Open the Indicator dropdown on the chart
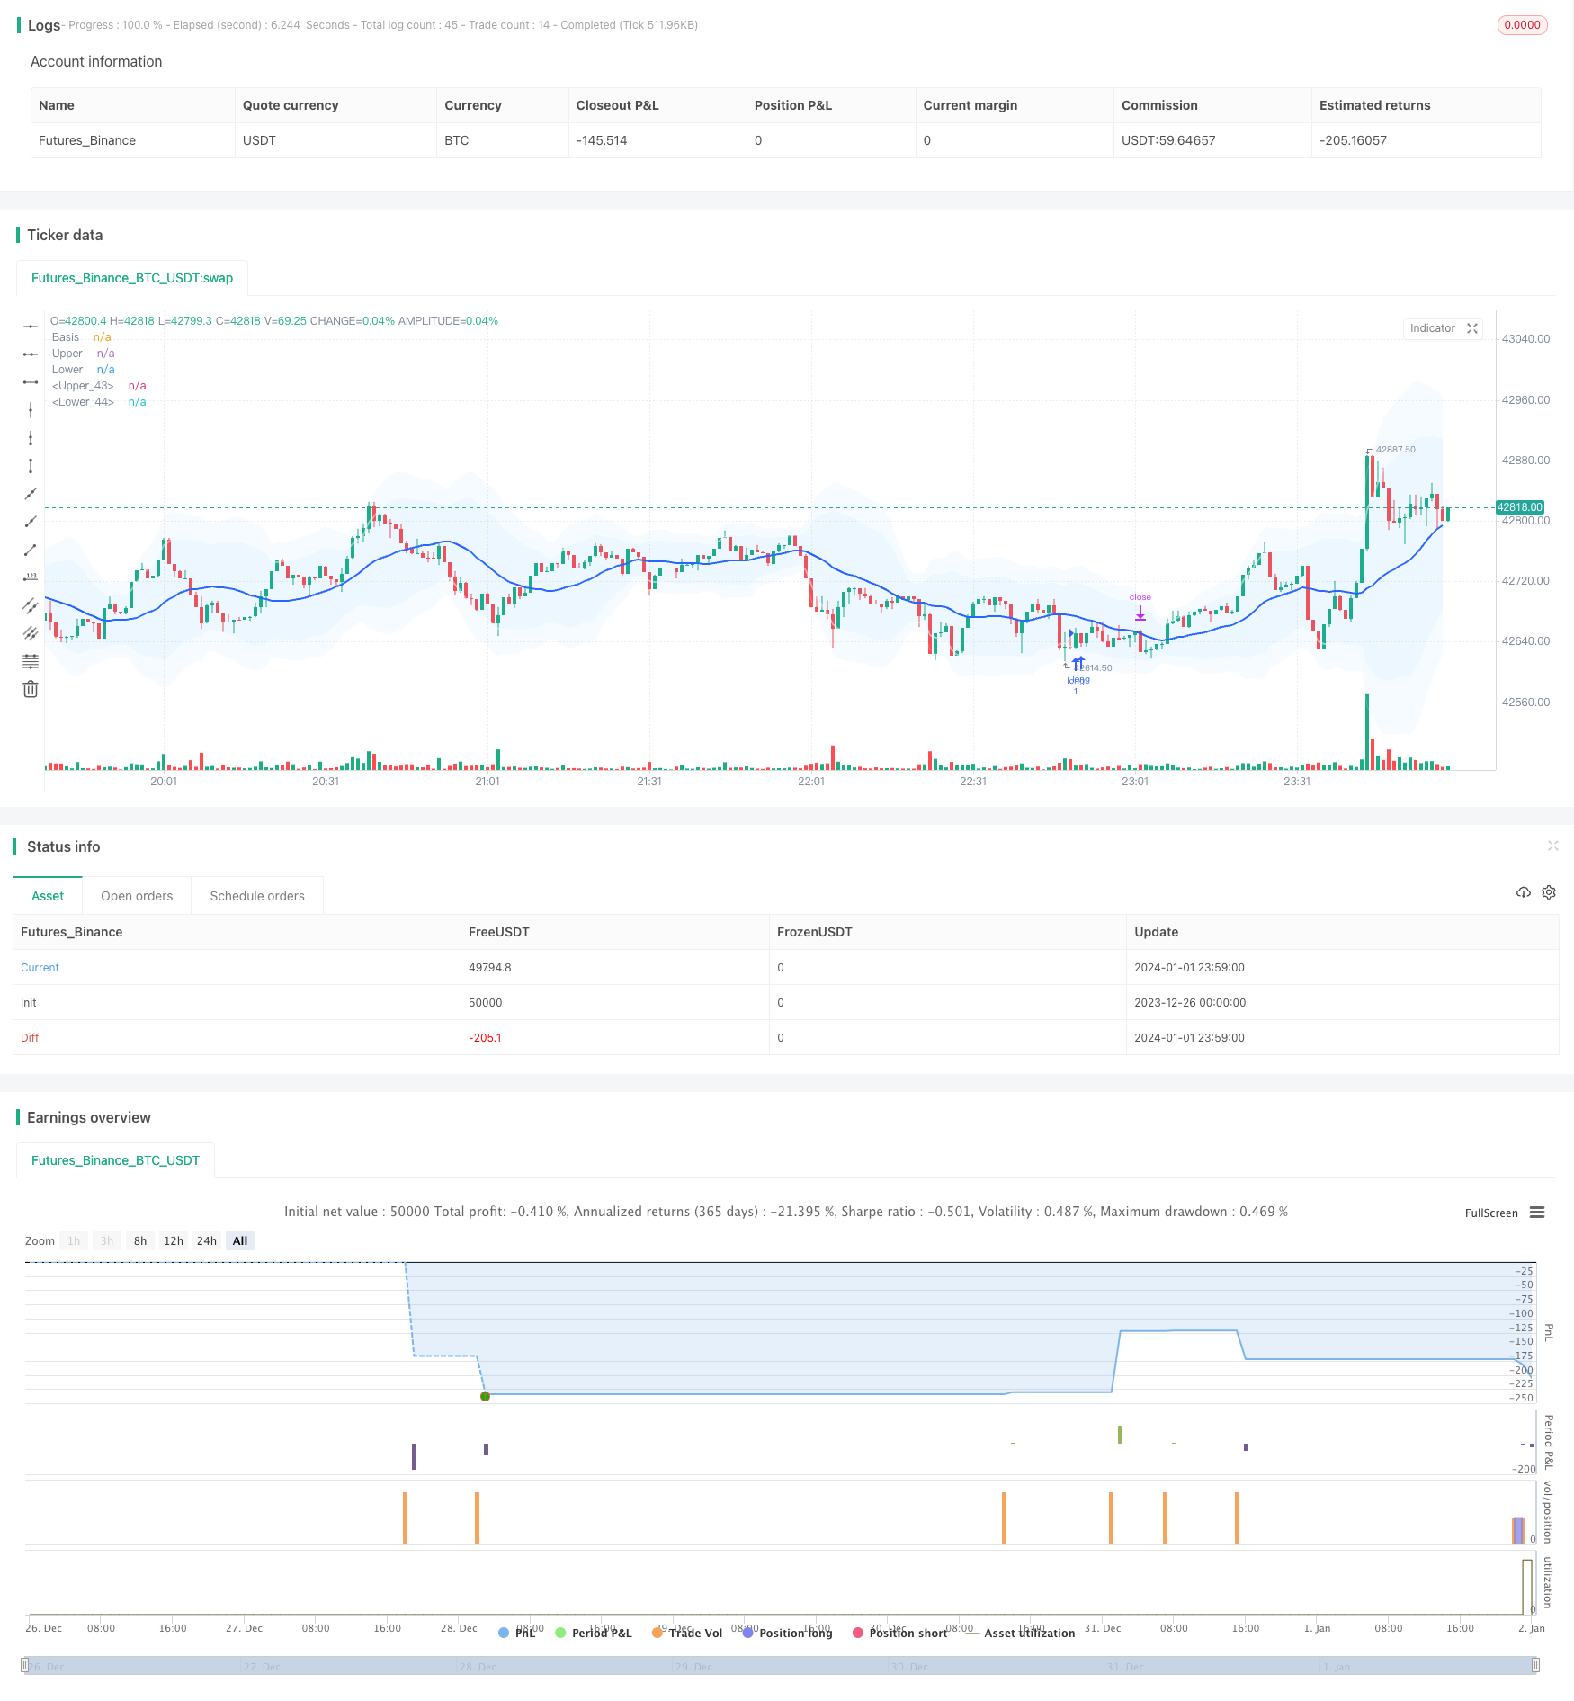 (x=1432, y=328)
